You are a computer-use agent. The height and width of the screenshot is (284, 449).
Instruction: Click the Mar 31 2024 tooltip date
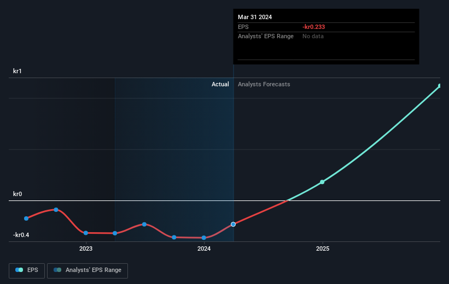pyautogui.click(x=255, y=17)
